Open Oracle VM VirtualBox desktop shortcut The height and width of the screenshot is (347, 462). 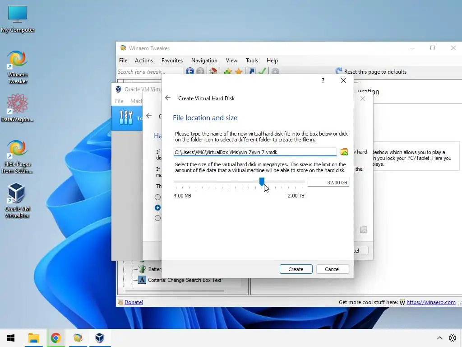click(17, 201)
